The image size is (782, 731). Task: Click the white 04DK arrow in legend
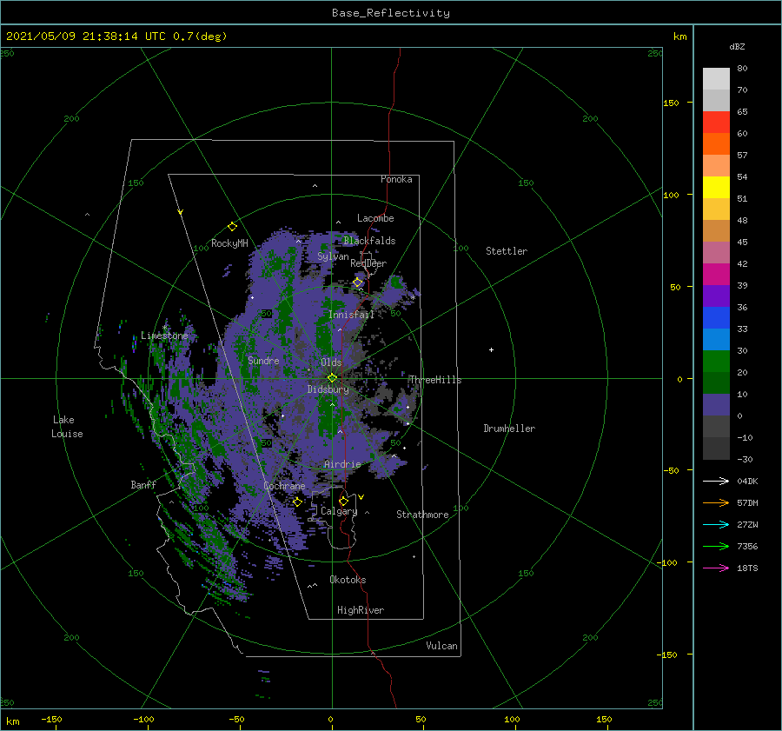pyautogui.click(x=716, y=481)
